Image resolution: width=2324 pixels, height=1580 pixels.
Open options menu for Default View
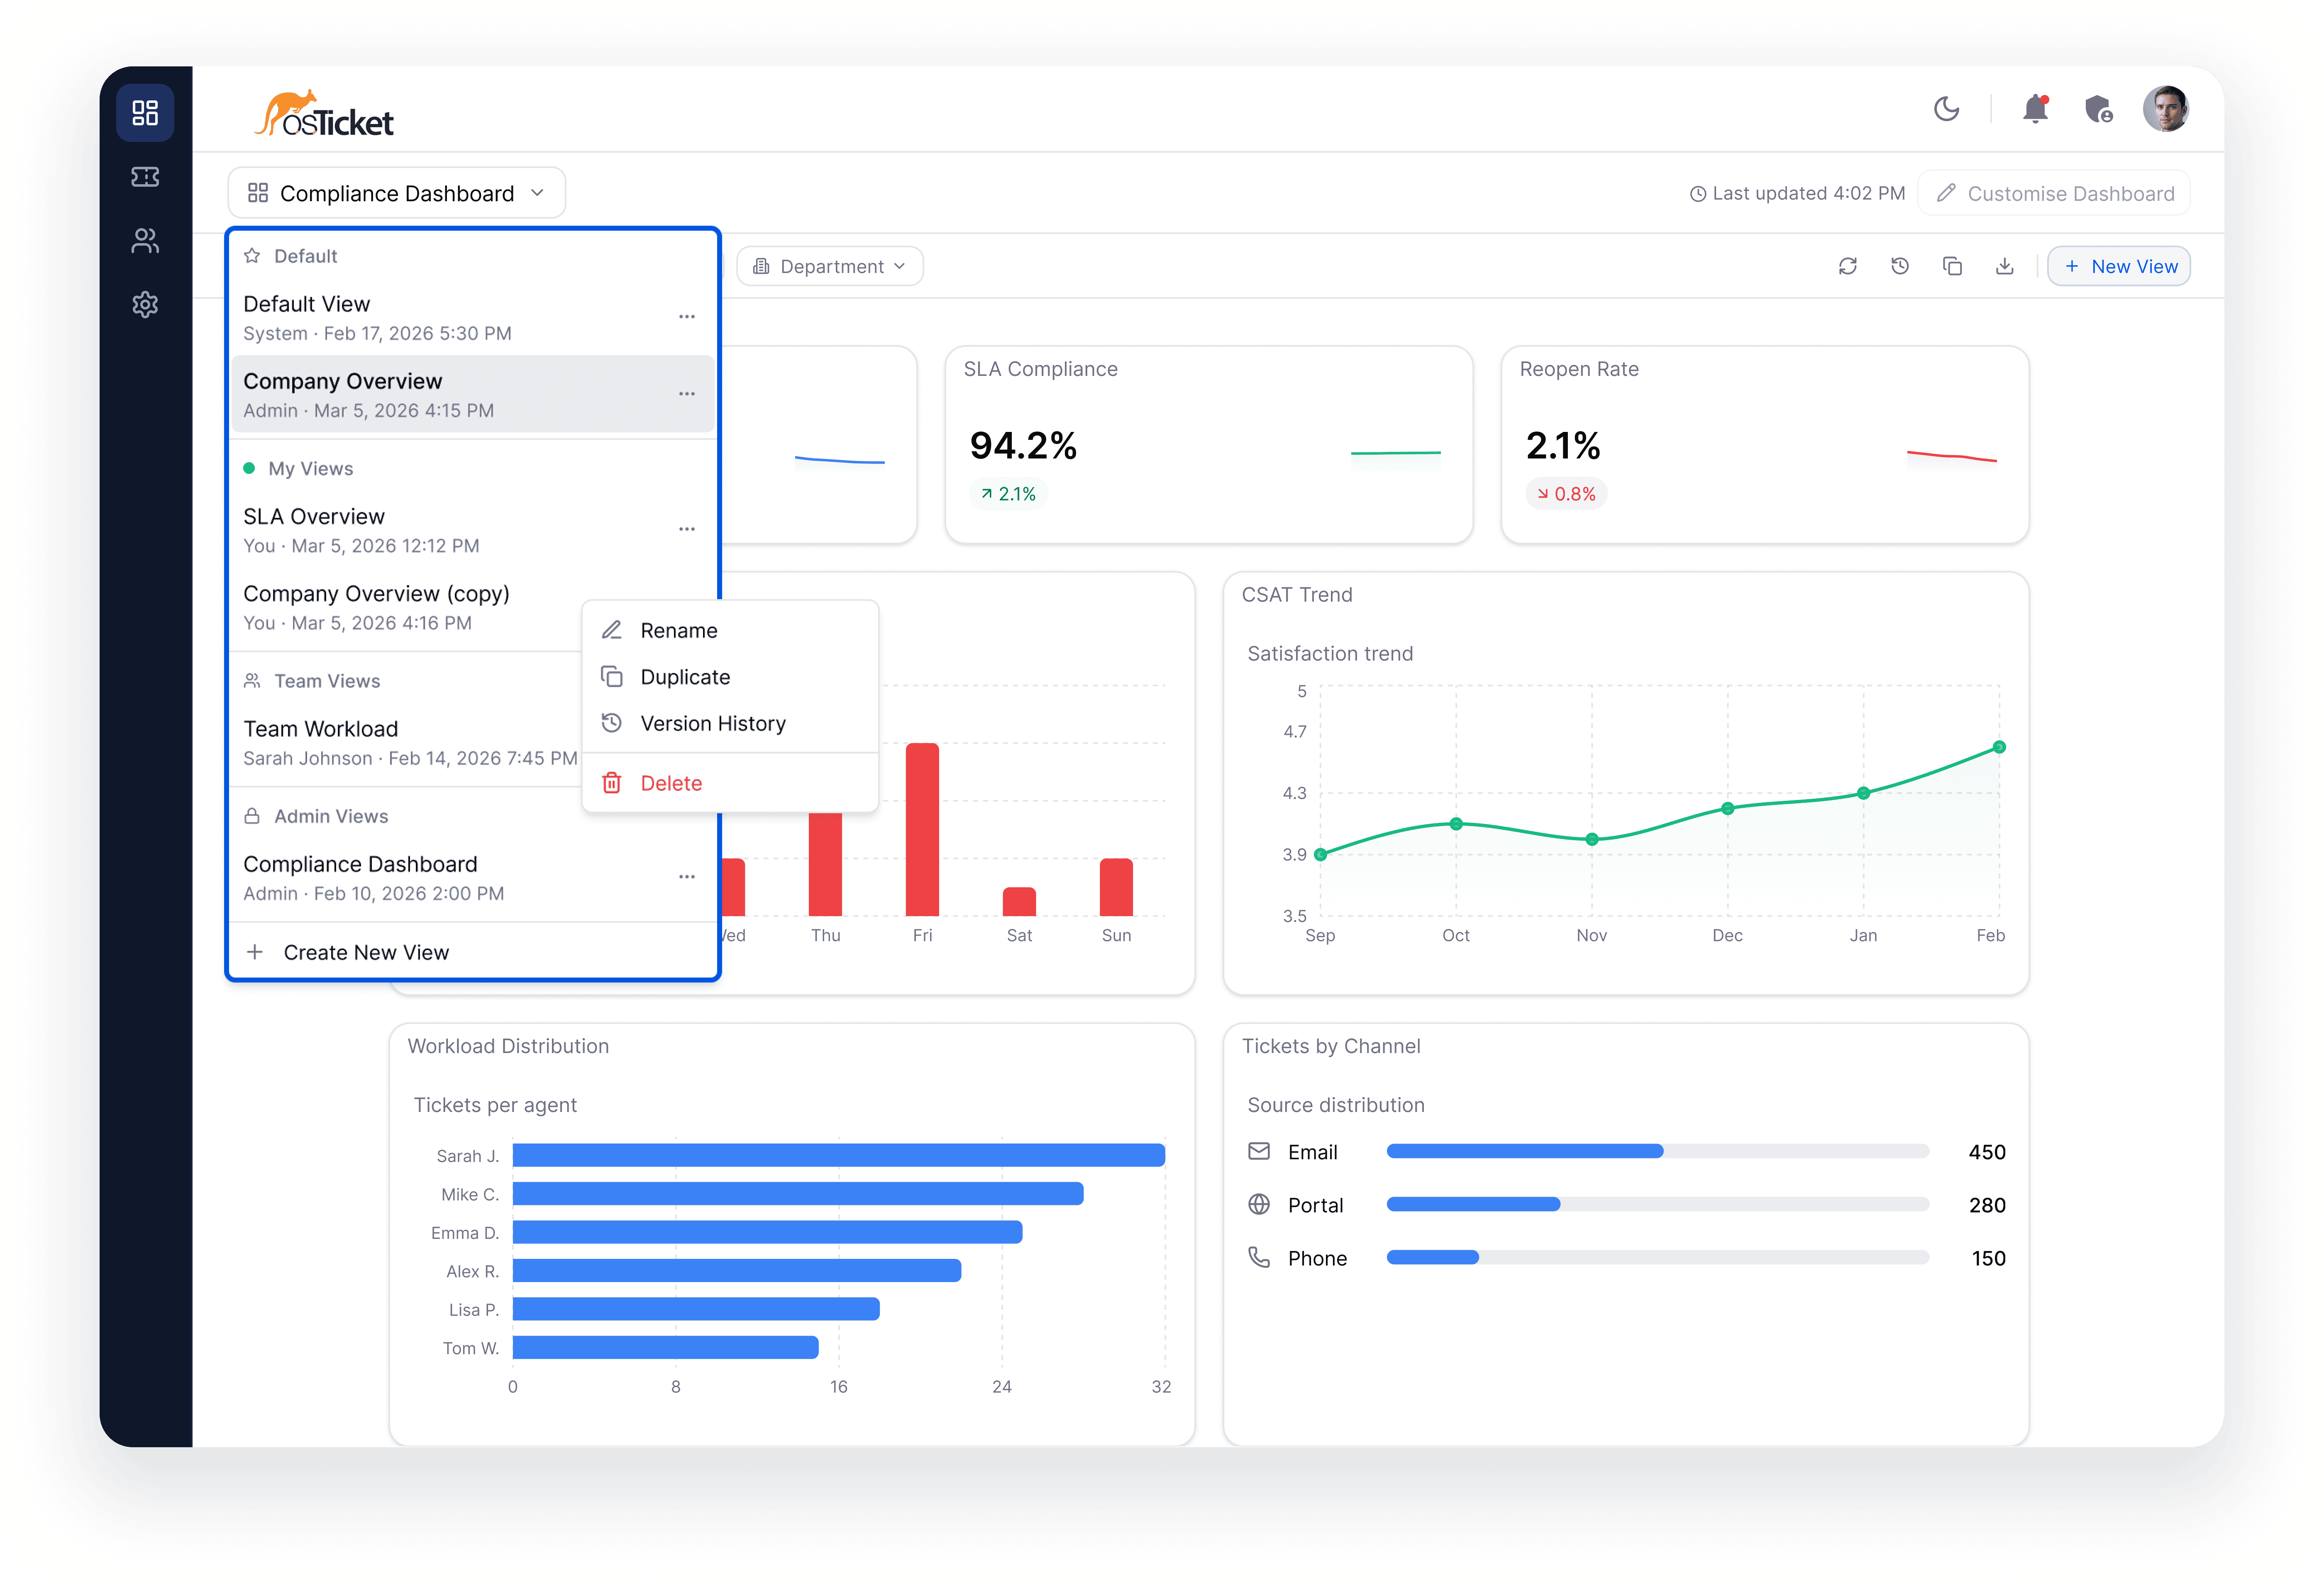click(687, 317)
